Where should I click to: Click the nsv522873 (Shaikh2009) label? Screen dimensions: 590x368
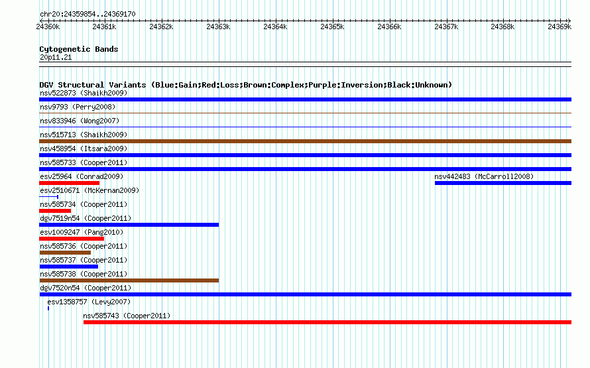tap(84, 93)
